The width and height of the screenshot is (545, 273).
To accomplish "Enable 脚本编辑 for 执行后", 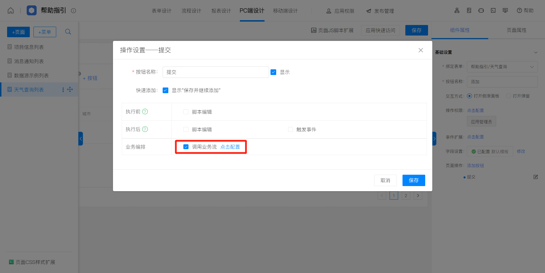I will [x=186, y=130].
